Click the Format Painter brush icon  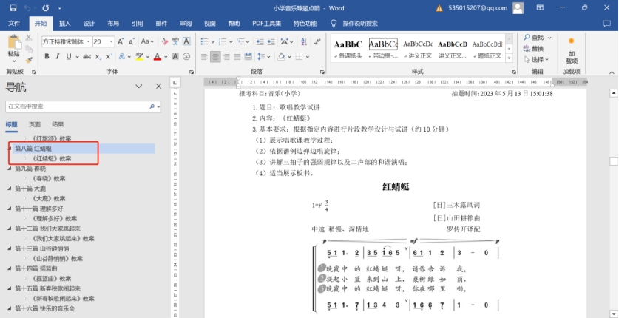pyautogui.click(x=29, y=60)
